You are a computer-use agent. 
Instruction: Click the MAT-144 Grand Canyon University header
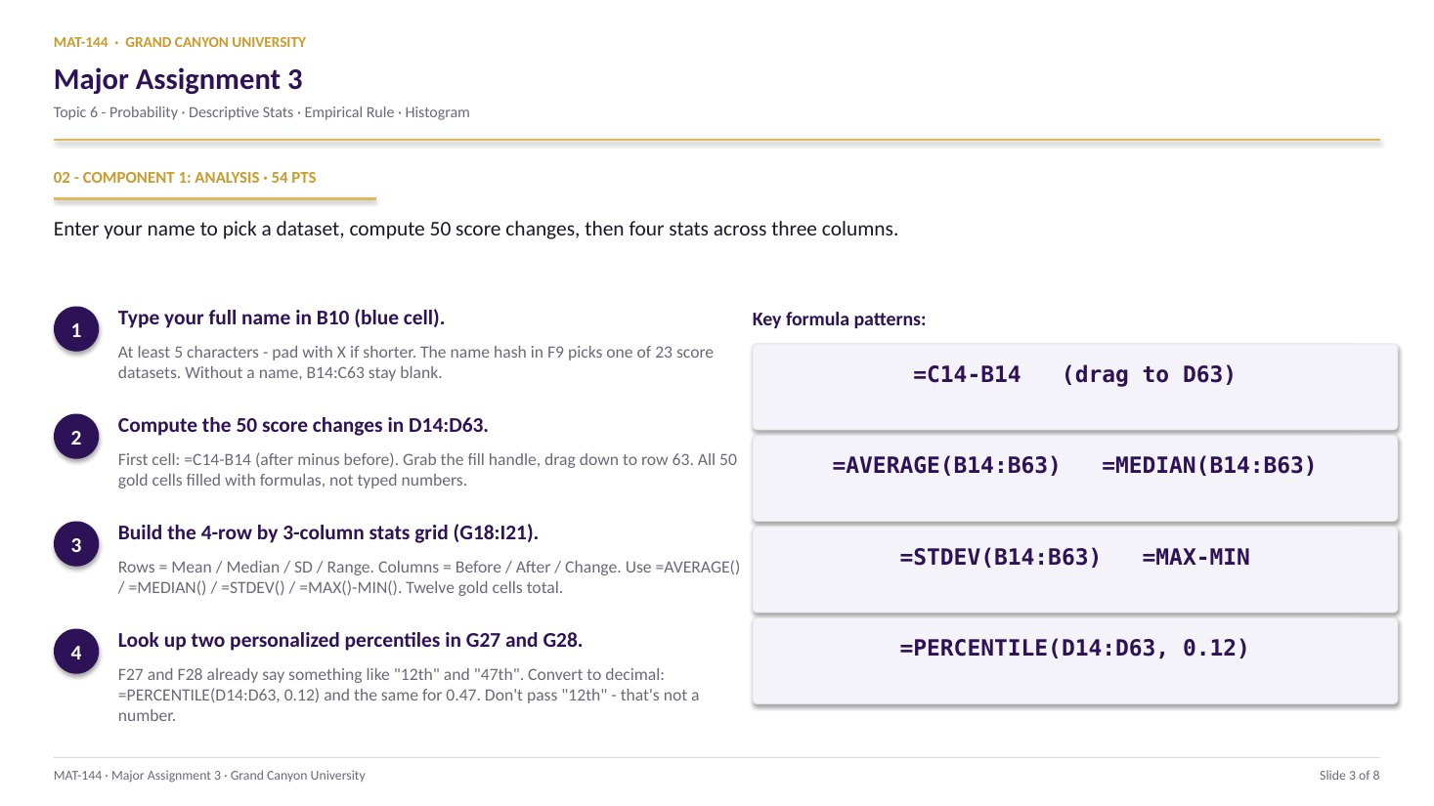click(180, 42)
